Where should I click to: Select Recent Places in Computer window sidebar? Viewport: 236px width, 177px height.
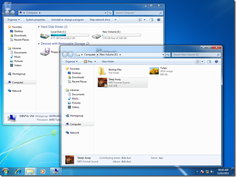point(19,40)
